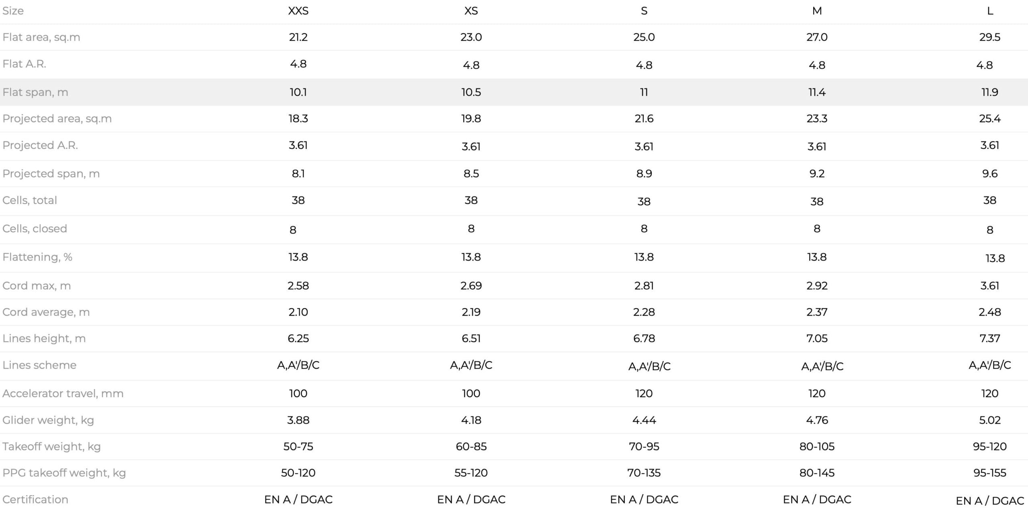Click the XS lines height value 6.51
Image resolution: width=1028 pixels, height=508 pixels.
[471, 339]
